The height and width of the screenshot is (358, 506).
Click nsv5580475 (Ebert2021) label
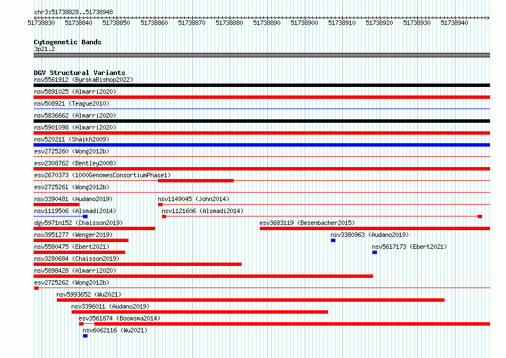click(x=72, y=247)
